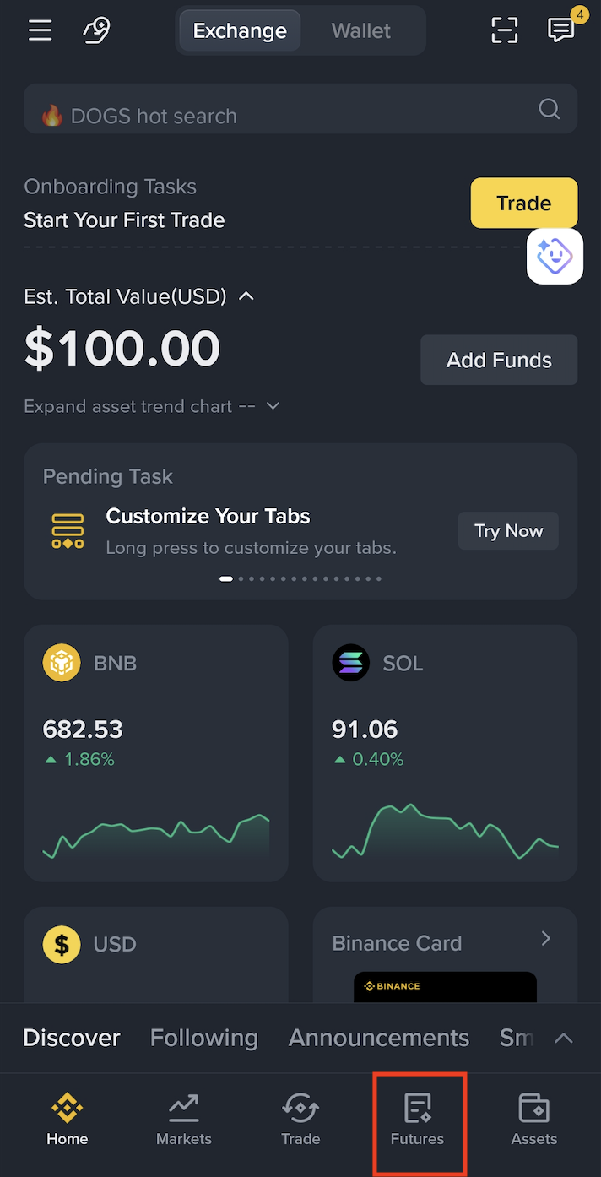This screenshot has width=601, height=1177.
Task: Open Futures from bottom navigation
Action: click(418, 1120)
